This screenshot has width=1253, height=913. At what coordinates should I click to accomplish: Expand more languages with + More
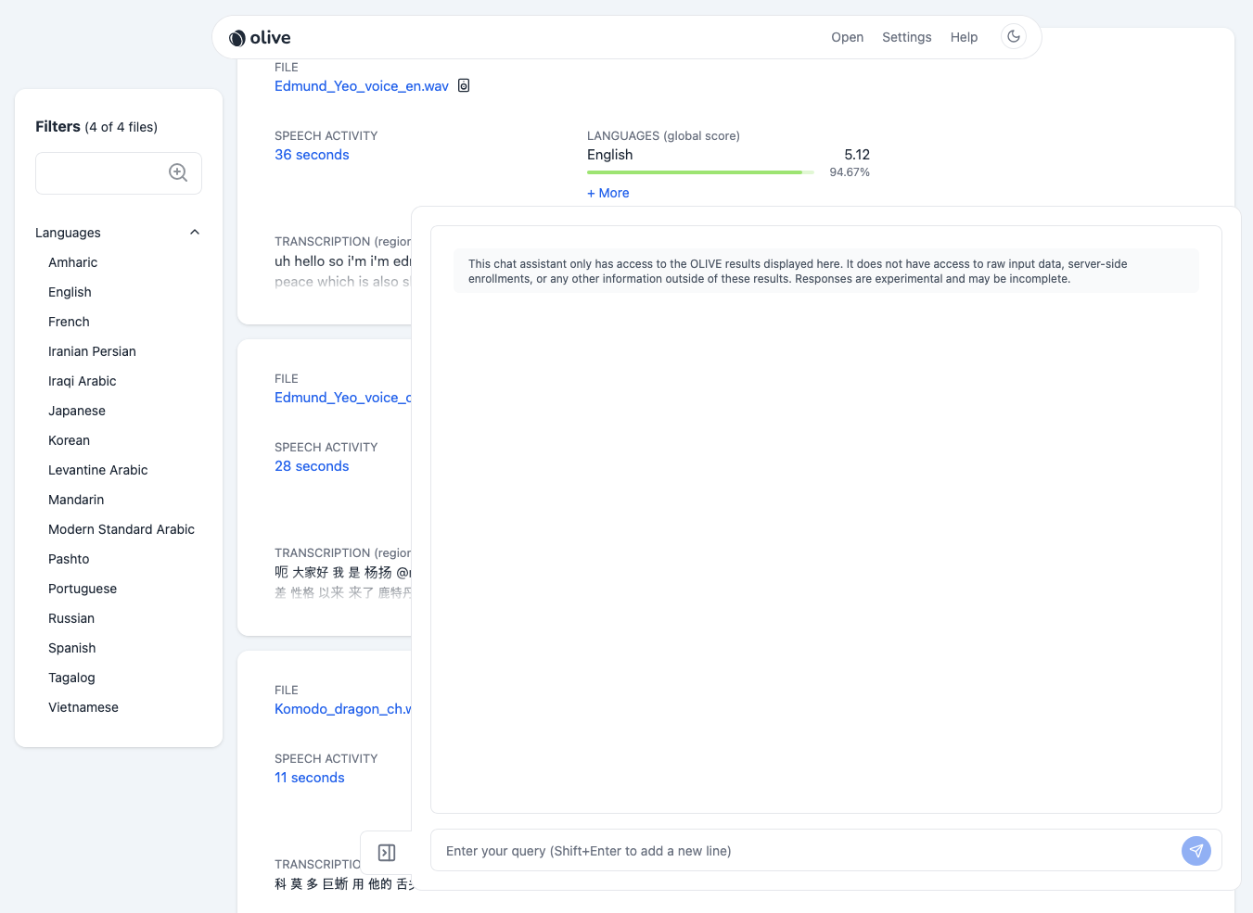point(608,193)
